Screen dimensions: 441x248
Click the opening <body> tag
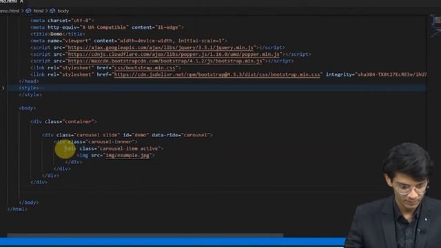coord(28,108)
